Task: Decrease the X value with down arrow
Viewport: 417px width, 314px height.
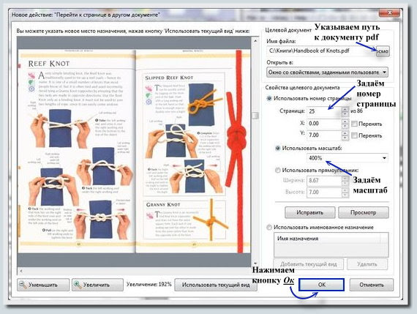Action: click(x=345, y=126)
